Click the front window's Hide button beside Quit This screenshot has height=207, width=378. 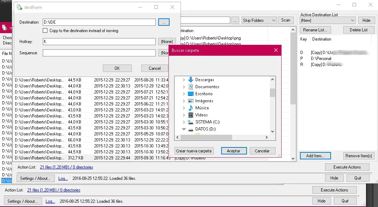pyautogui.click(x=334, y=178)
